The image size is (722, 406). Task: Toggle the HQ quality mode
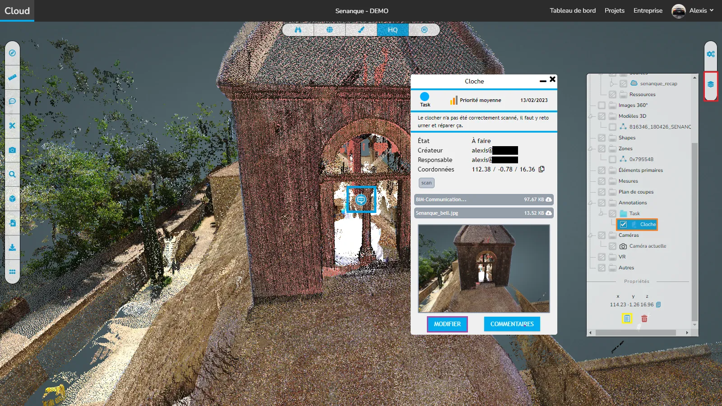click(393, 30)
